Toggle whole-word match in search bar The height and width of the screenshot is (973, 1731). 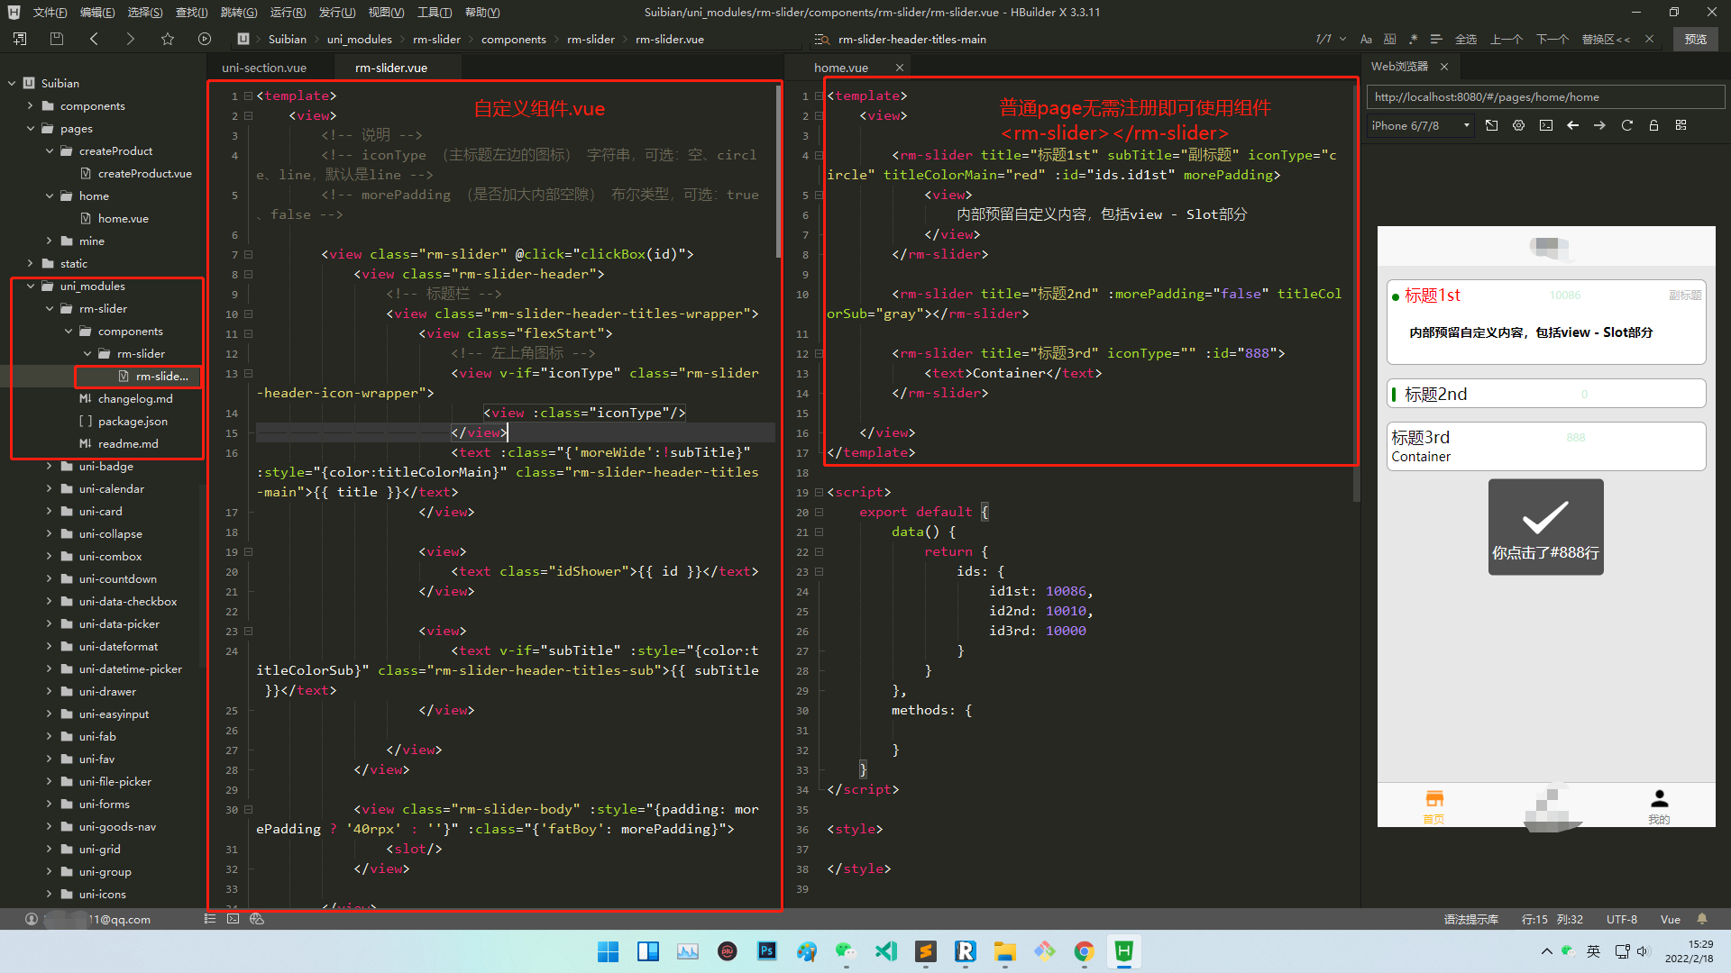tap(1389, 39)
